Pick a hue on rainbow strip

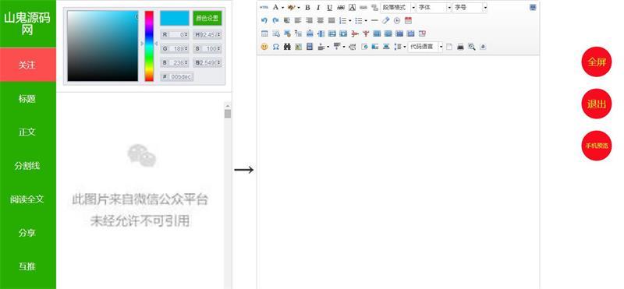coord(149,46)
